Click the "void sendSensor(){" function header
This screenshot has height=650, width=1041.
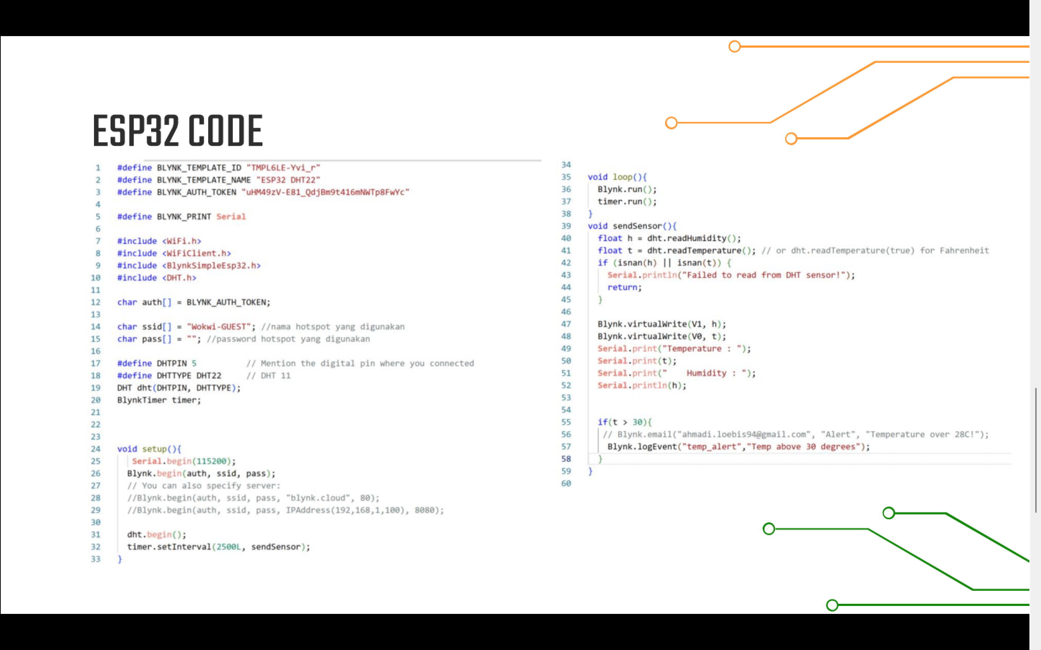tap(632, 226)
